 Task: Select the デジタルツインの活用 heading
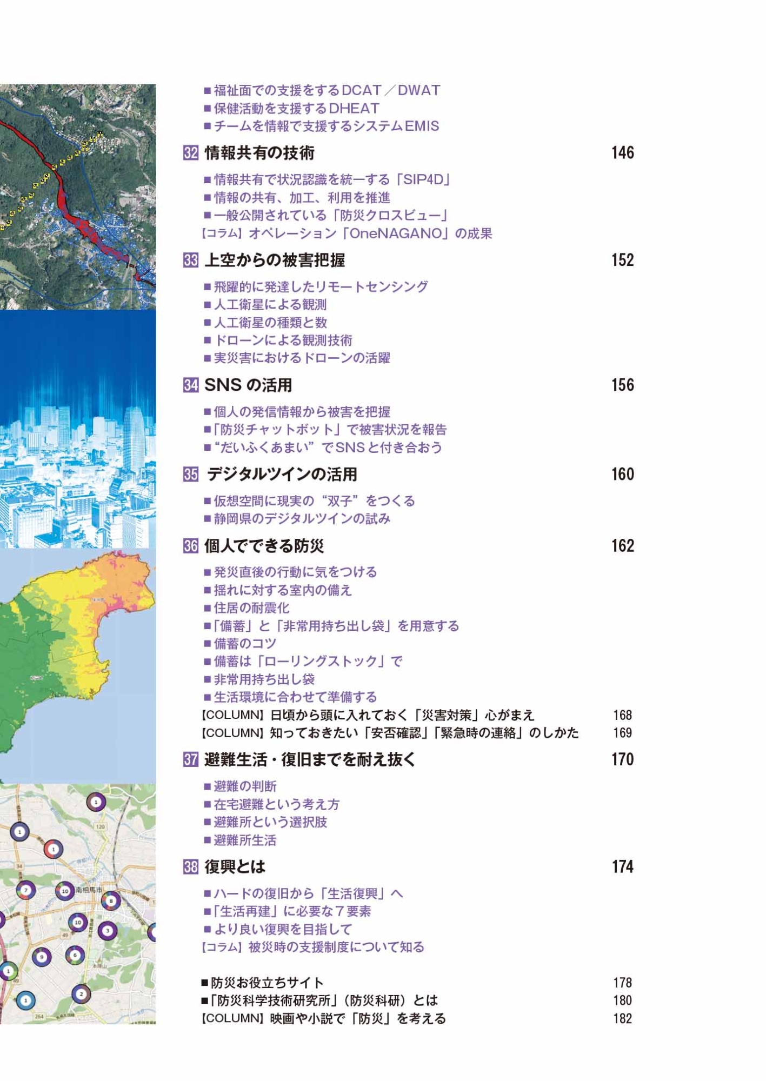click(282, 475)
